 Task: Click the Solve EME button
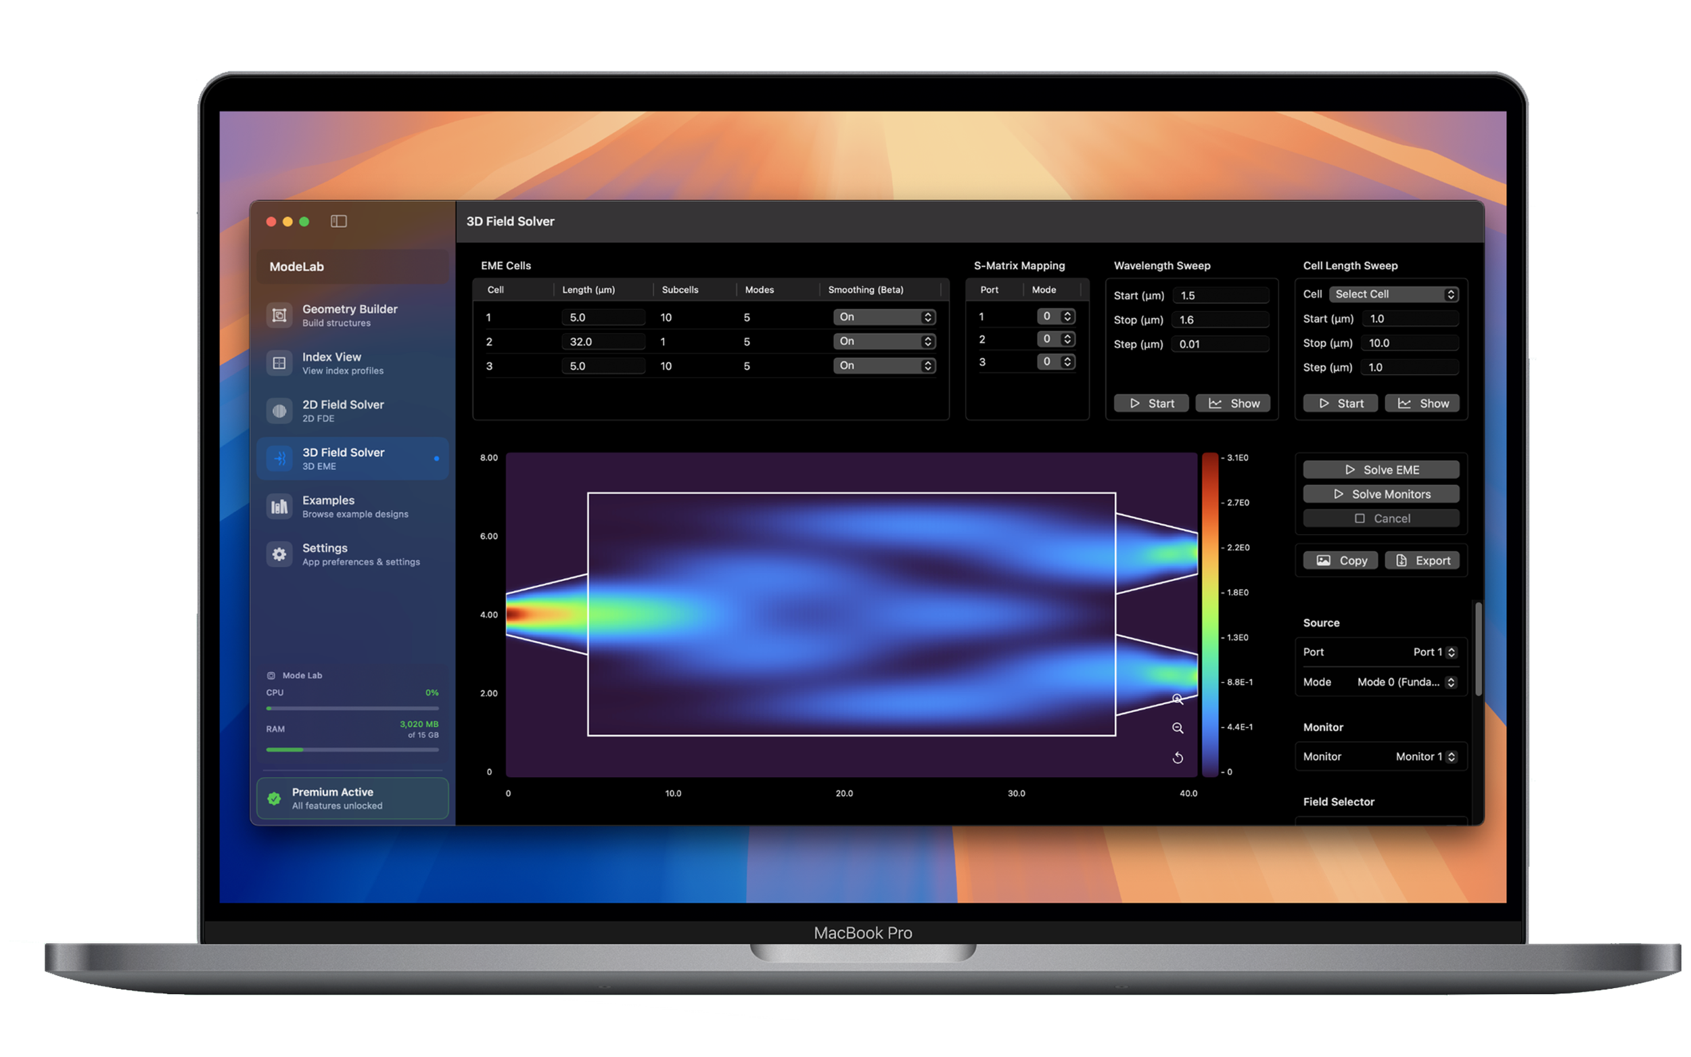1380,470
